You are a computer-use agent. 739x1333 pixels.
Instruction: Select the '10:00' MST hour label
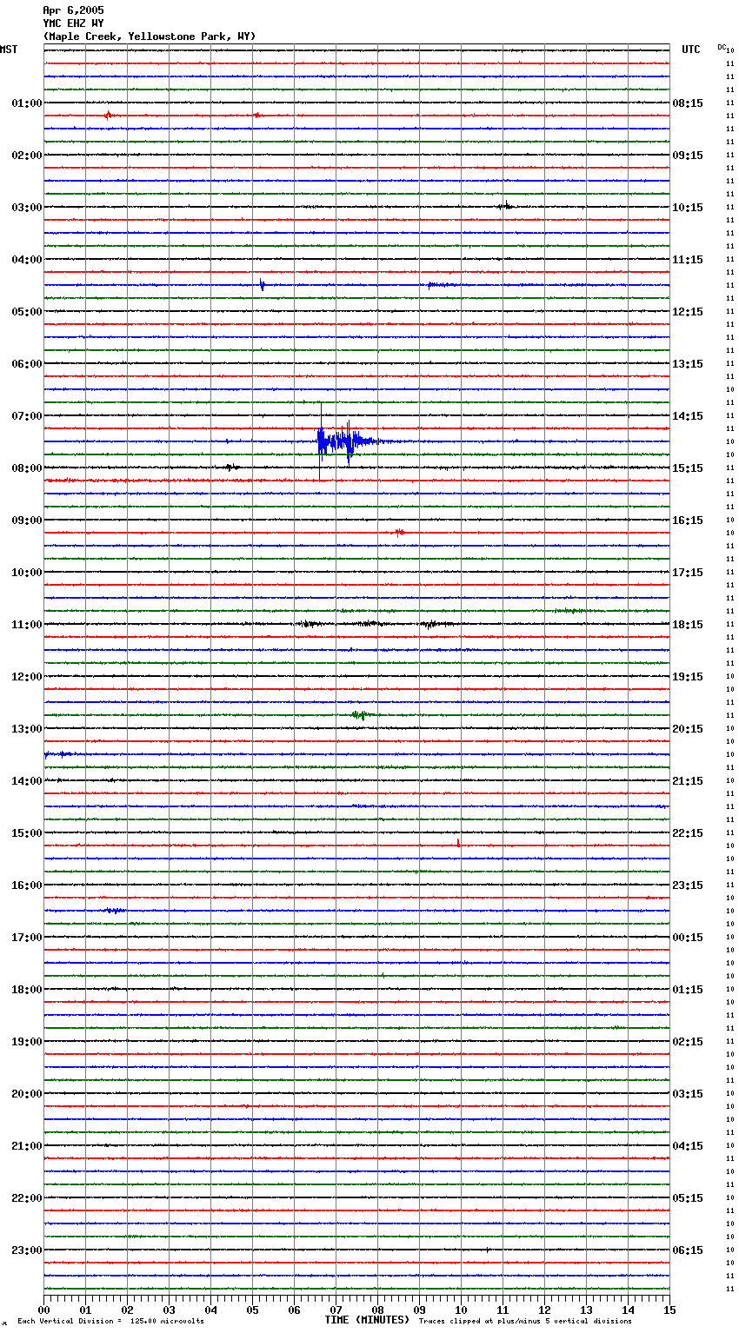tap(27, 573)
